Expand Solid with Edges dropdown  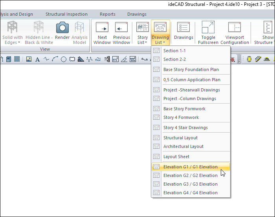pyautogui.click(x=13, y=40)
